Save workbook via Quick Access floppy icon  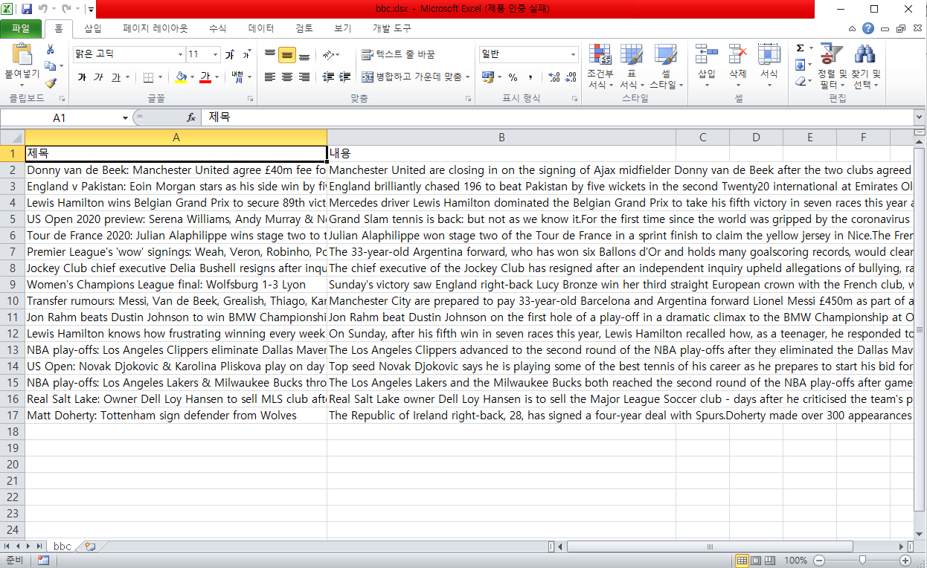(x=27, y=9)
